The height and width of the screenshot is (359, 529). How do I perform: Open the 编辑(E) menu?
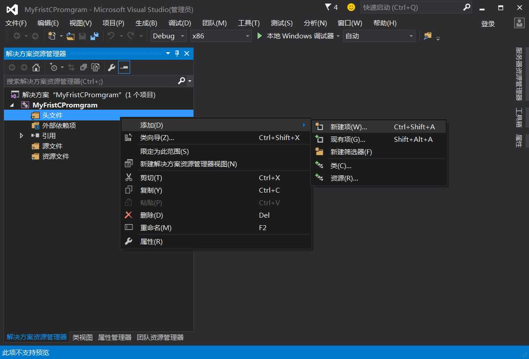tap(48, 23)
